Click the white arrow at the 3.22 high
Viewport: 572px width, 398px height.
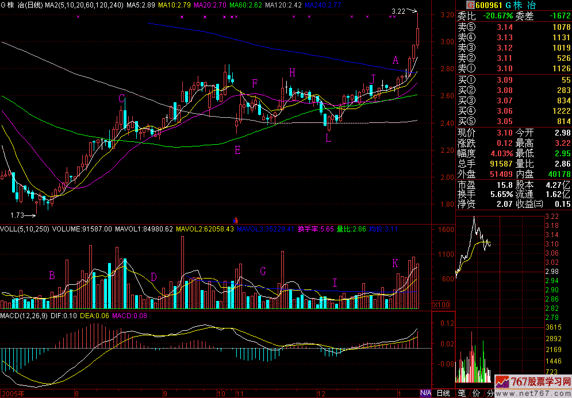[x=412, y=11]
